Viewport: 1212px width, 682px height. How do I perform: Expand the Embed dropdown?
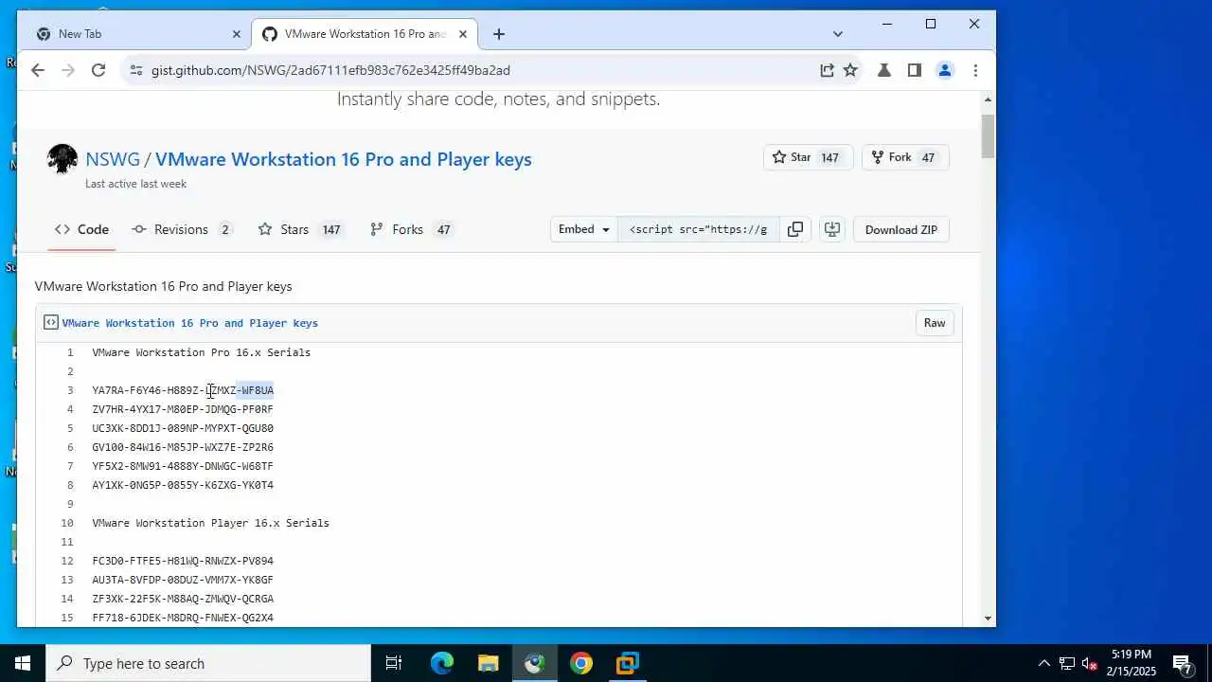tap(584, 229)
